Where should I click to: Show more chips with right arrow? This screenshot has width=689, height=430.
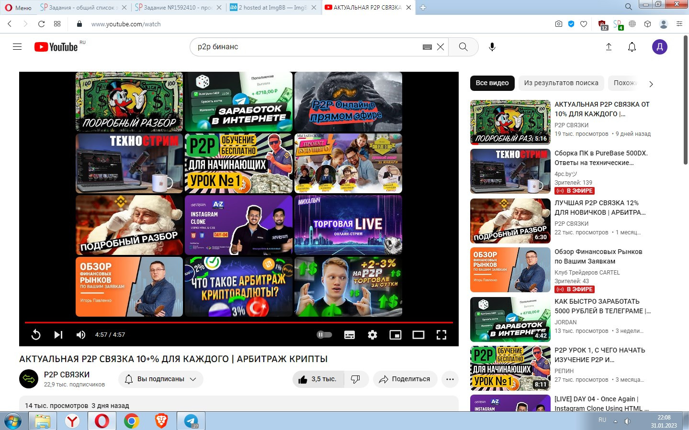click(651, 84)
